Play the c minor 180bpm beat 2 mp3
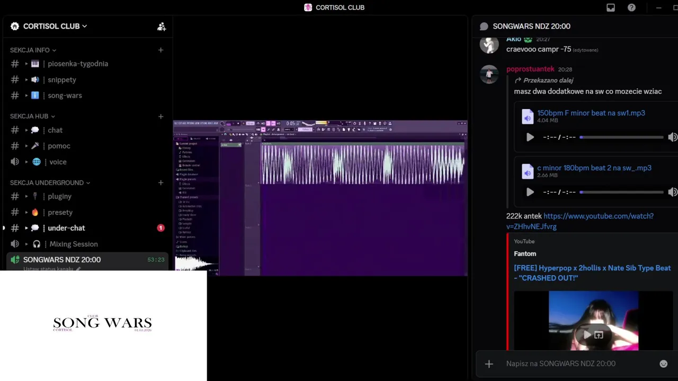The width and height of the screenshot is (678, 381). (x=530, y=192)
